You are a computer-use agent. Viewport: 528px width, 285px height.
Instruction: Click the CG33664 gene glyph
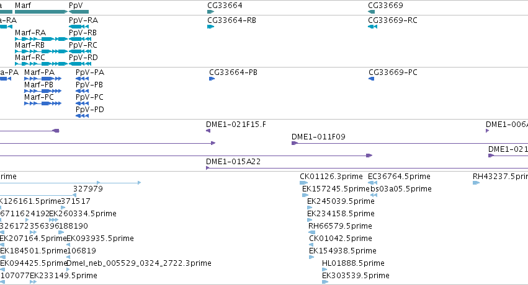click(211, 12)
